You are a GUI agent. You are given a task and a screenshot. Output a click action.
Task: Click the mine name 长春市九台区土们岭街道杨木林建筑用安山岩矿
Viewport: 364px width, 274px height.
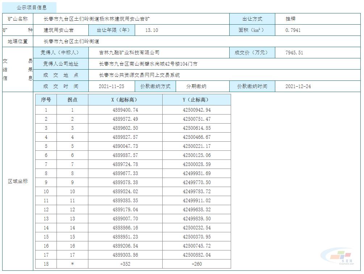point(98,19)
